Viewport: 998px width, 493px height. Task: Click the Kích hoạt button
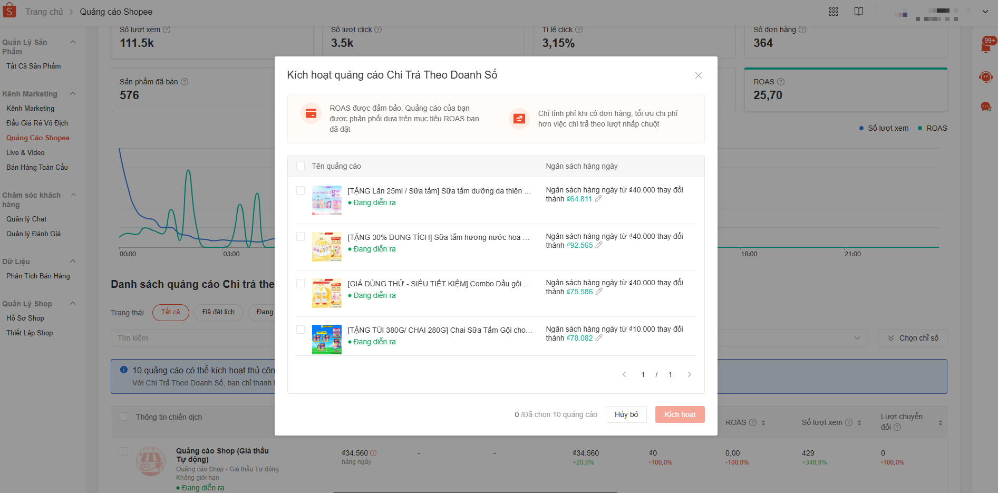tap(680, 414)
